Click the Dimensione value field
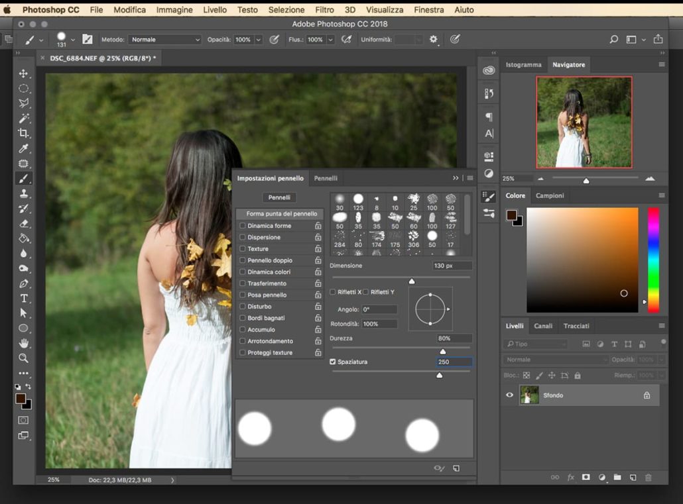 coord(452,266)
